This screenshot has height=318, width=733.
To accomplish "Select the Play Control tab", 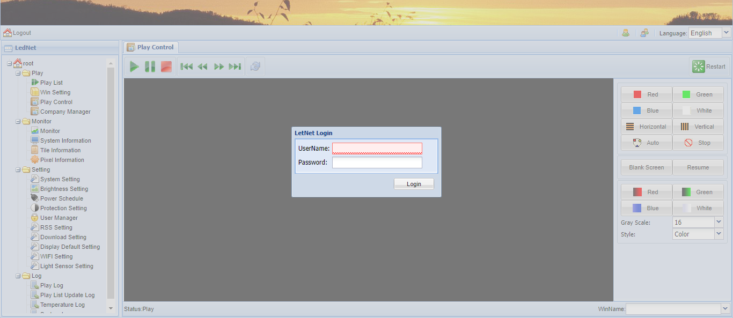I will [150, 47].
